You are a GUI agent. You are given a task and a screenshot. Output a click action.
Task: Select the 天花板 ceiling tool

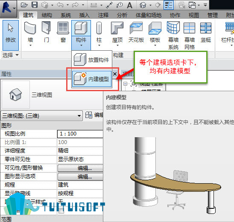[136, 32]
